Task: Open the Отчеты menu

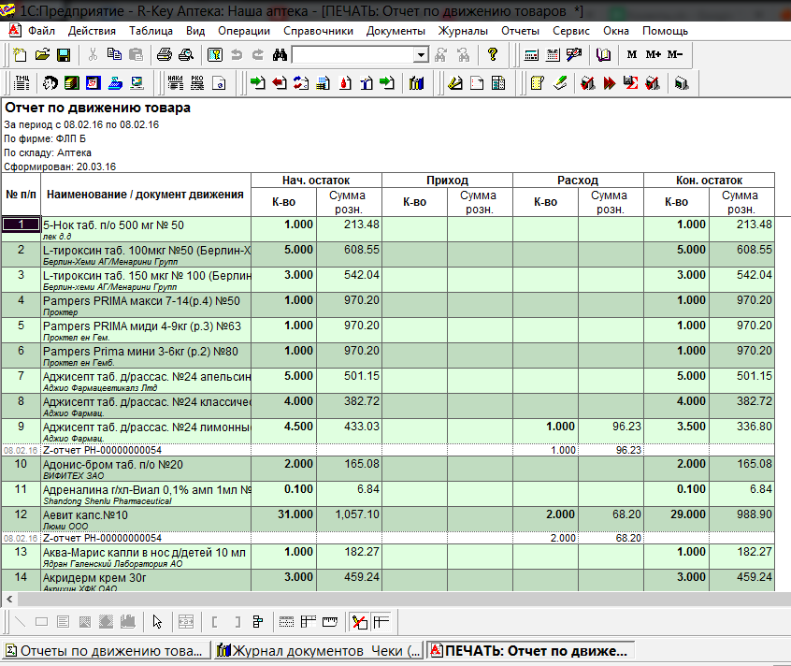Action: [x=520, y=30]
